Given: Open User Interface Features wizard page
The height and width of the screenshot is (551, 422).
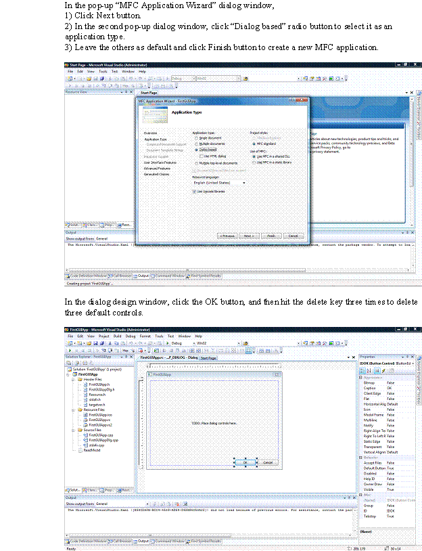Looking at the screenshot, I should pyautogui.click(x=160, y=162).
